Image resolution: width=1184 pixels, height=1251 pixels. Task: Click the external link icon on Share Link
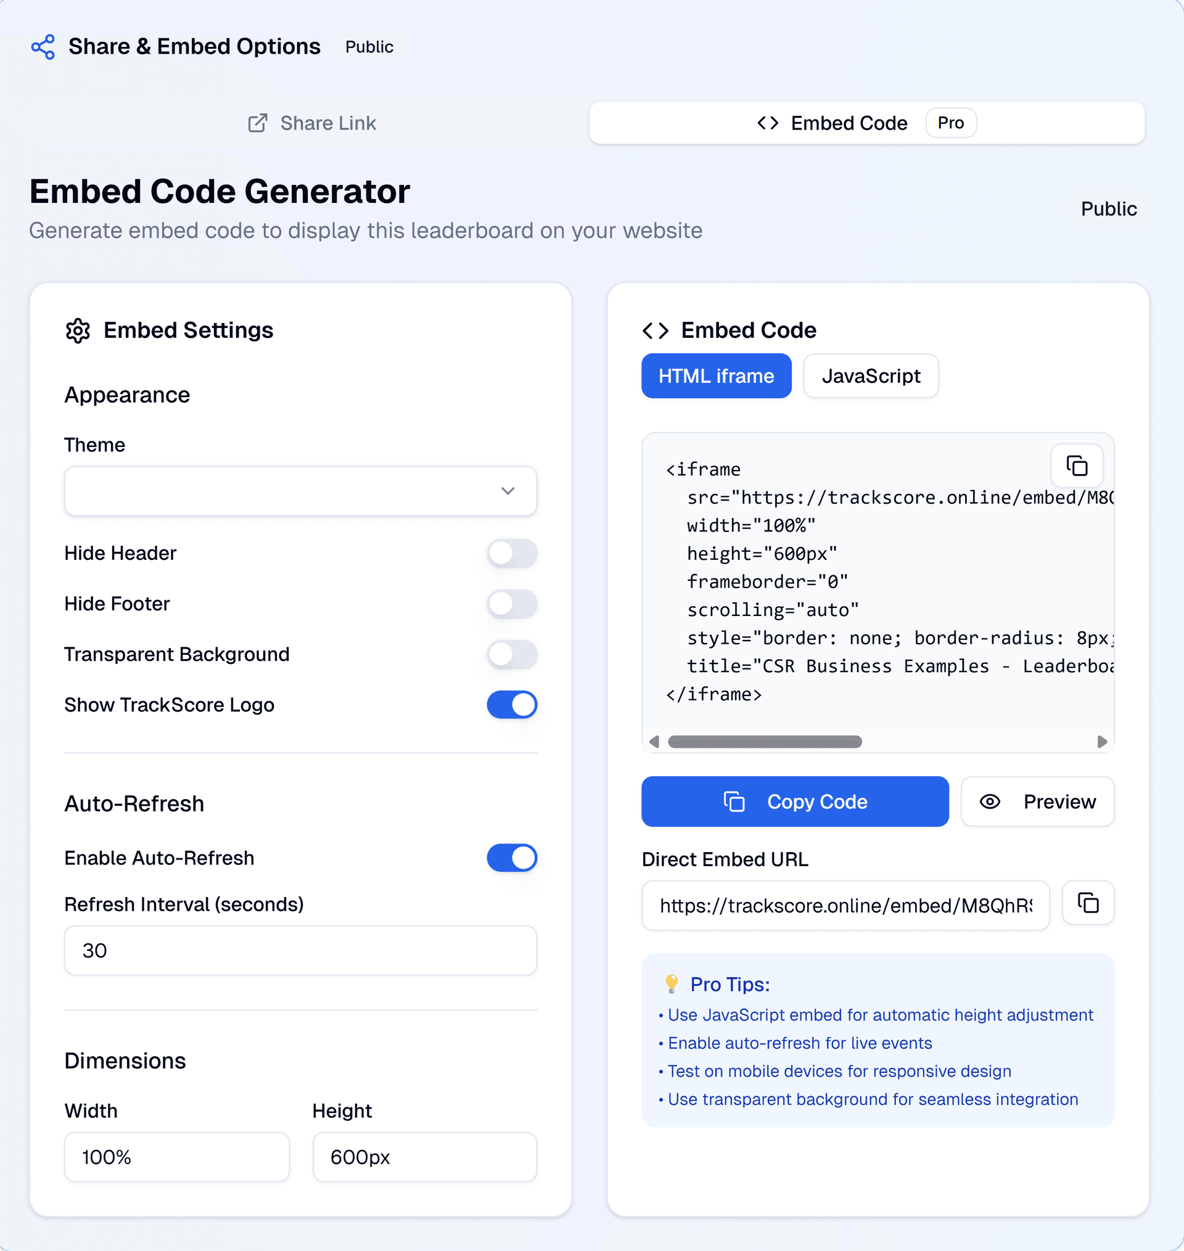pos(258,123)
